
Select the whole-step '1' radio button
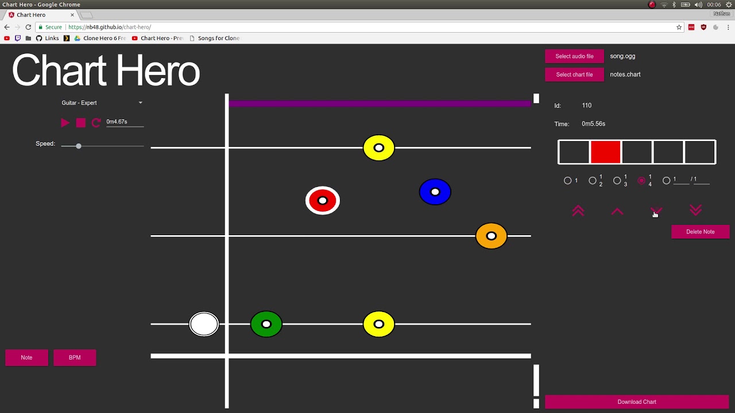[568, 180]
